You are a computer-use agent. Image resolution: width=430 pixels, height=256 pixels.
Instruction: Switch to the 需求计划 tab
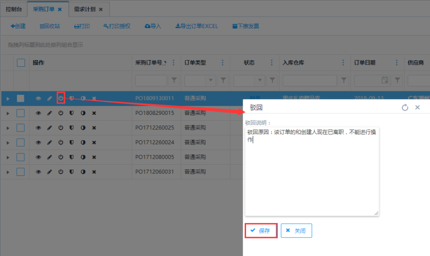pos(85,9)
